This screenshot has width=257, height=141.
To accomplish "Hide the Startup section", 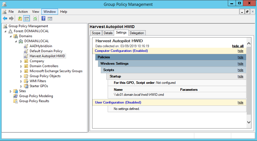I will coord(240,76).
